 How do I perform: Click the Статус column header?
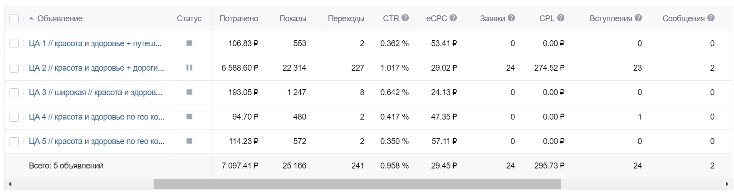(189, 19)
